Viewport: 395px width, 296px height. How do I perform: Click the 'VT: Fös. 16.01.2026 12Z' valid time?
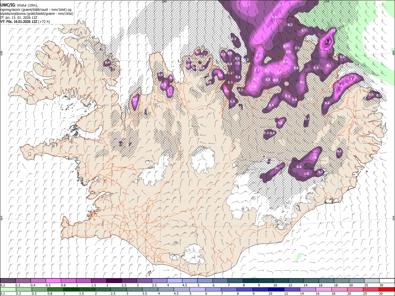(x=19, y=22)
